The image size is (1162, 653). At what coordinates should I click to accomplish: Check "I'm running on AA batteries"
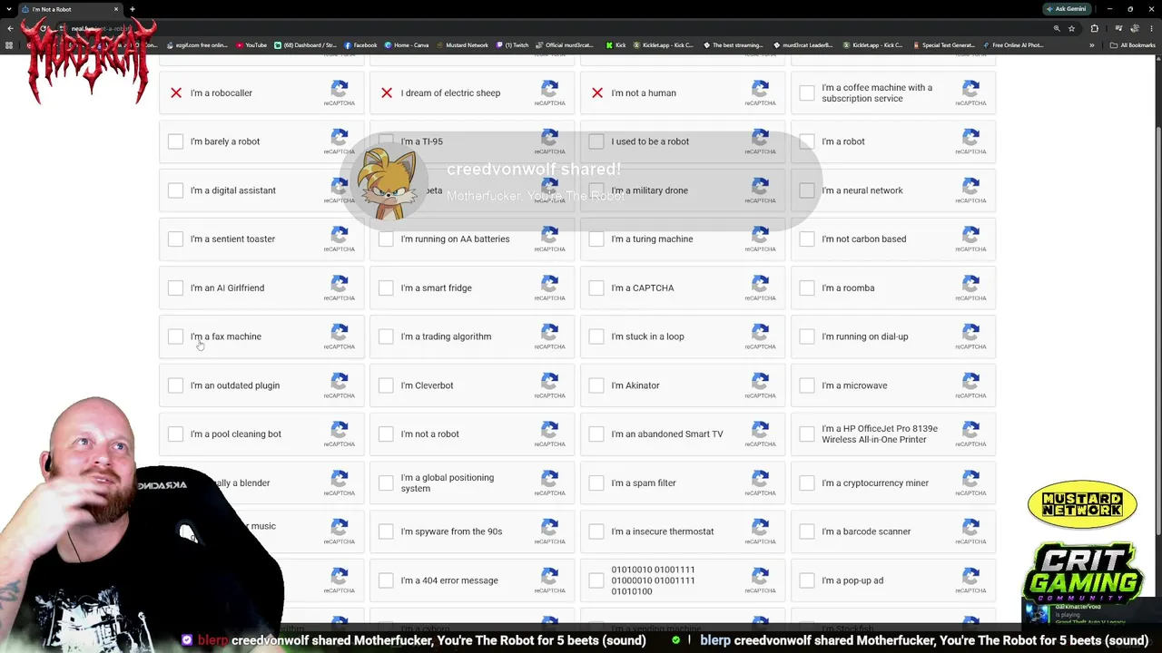click(387, 239)
